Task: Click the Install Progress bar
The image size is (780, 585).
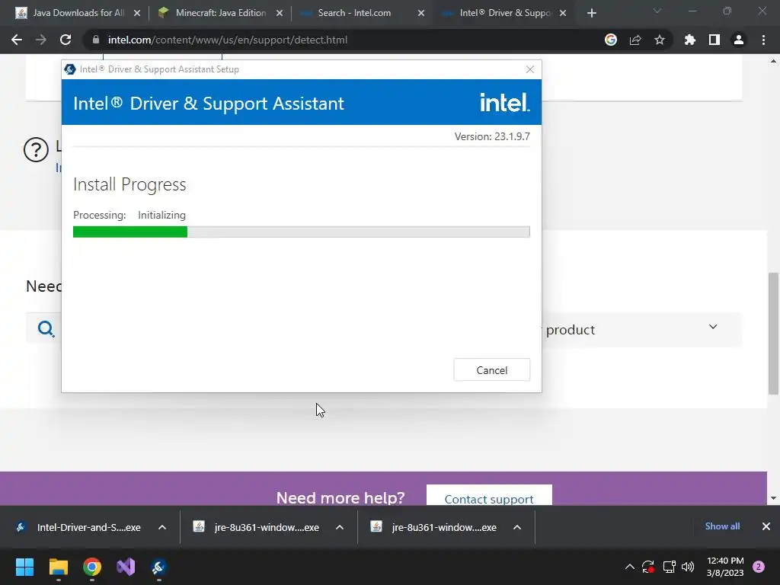Action: pyautogui.click(x=302, y=232)
